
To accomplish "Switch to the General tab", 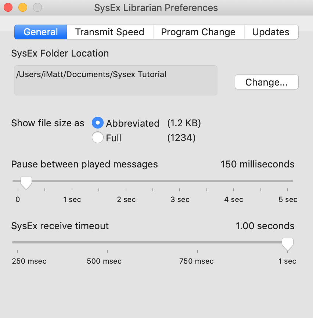I will pyautogui.click(x=40, y=32).
